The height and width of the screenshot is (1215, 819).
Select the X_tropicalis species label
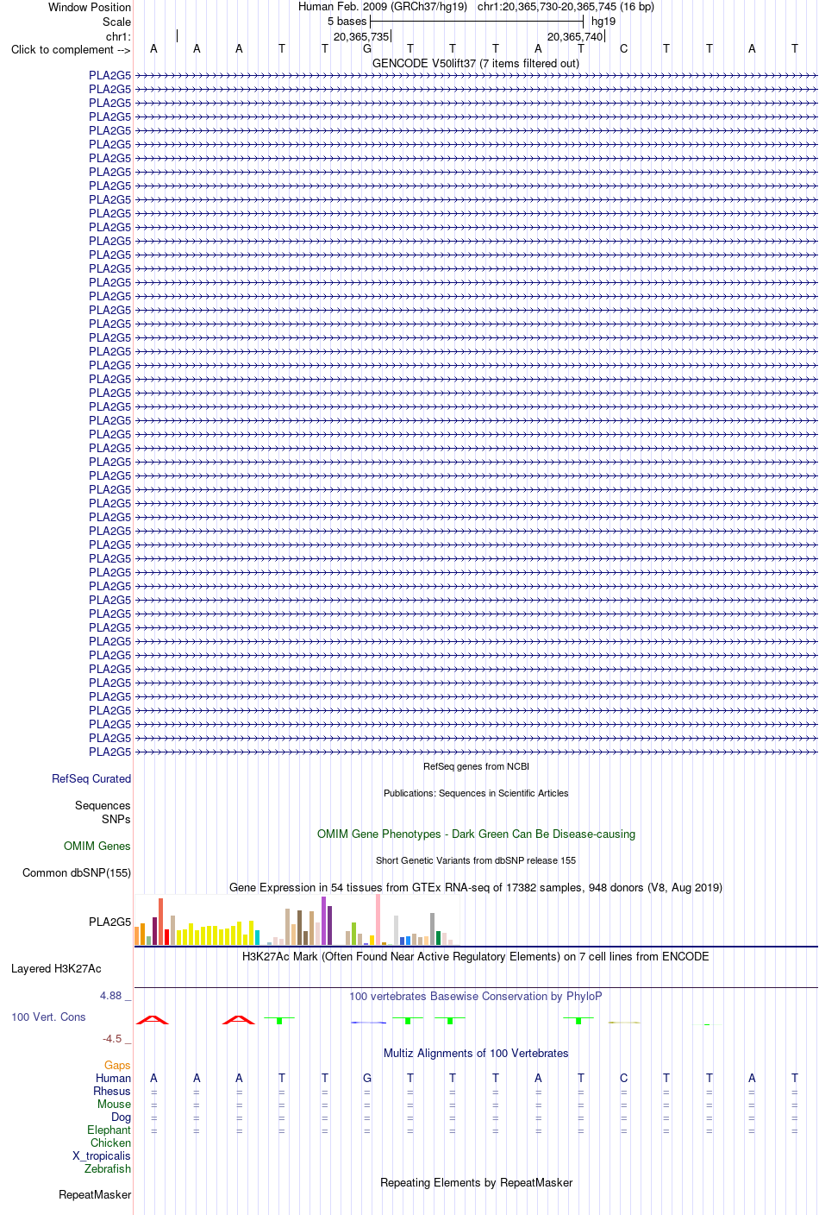(102, 1155)
